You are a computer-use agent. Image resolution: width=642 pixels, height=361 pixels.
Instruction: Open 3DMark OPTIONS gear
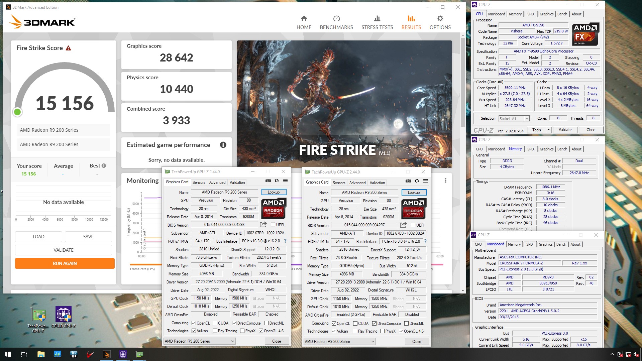440,18
